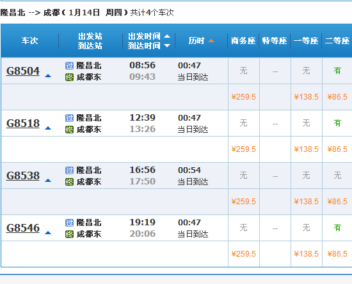Click the 车次 column header

[29, 41]
